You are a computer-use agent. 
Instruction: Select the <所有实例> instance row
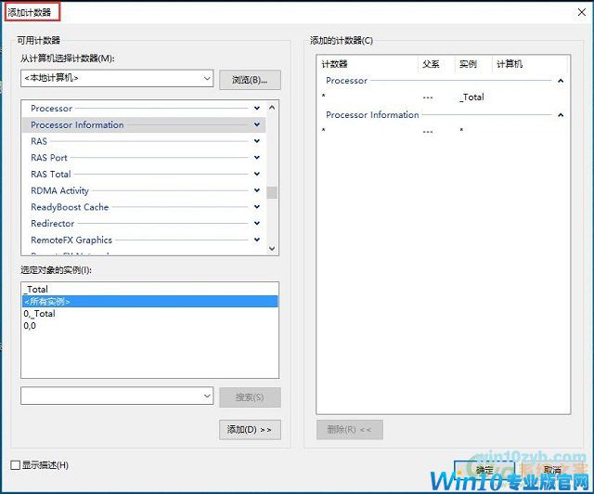coord(150,302)
